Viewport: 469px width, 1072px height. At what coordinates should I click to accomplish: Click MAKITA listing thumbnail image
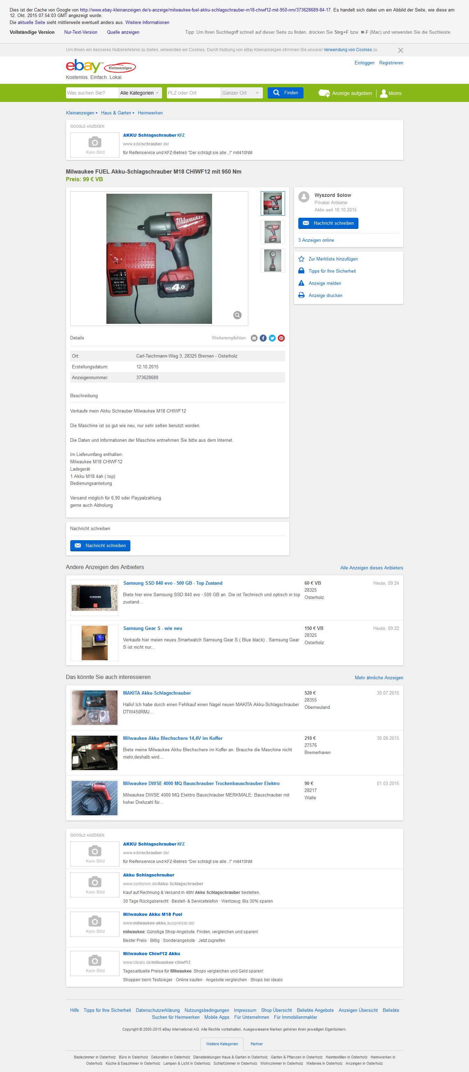(x=94, y=707)
